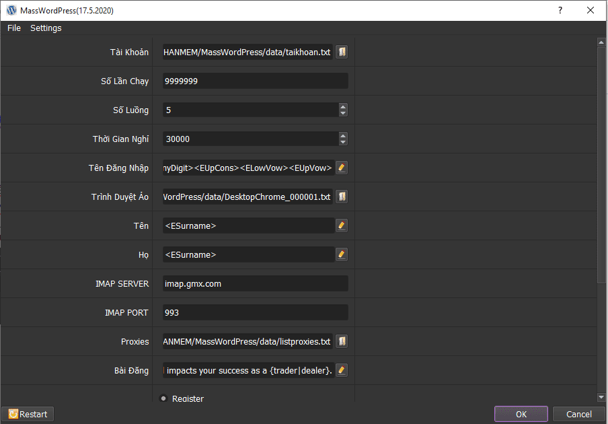Decrease Số Luồng value with down arrow
This screenshot has width=608, height=424.
tap(343, 113)
